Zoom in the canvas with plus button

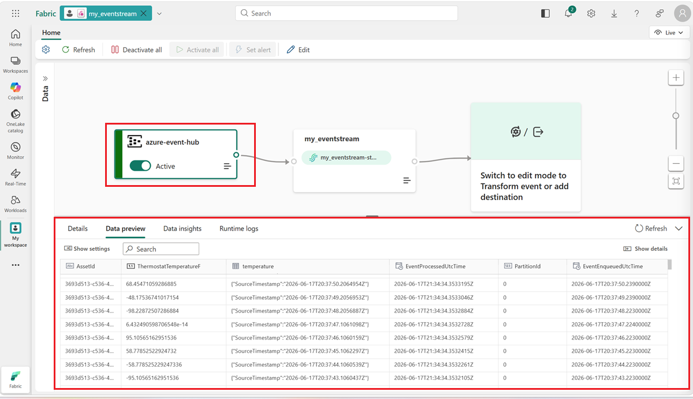(676, 78)
